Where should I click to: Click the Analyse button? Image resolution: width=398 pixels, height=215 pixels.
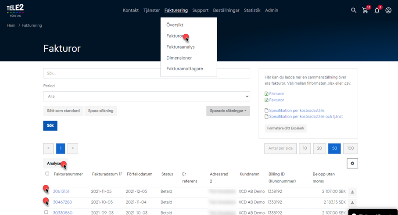pyautogui.click(x=56, y=164)
